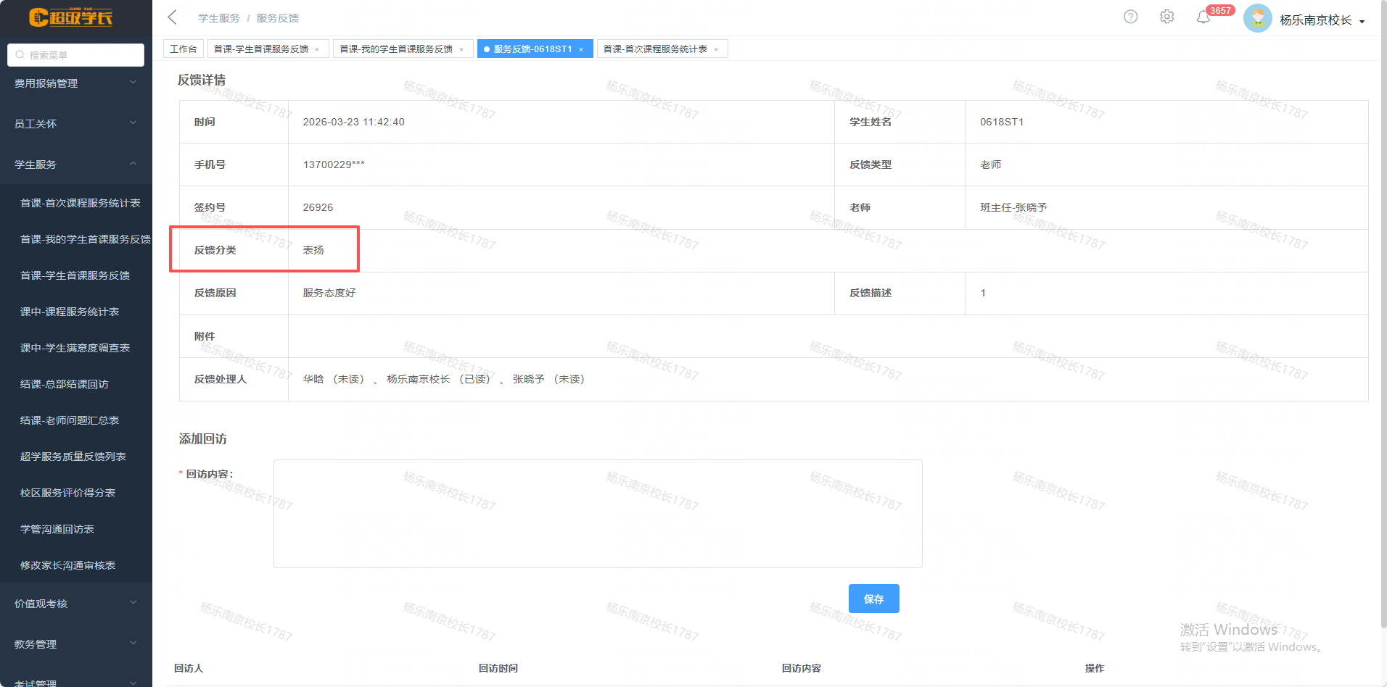Image resolution: width=1387 pixels, height=687 pixels.
Task: Open 课中-学生满意度调查表 in sidebar
Action: coord(75,348)
